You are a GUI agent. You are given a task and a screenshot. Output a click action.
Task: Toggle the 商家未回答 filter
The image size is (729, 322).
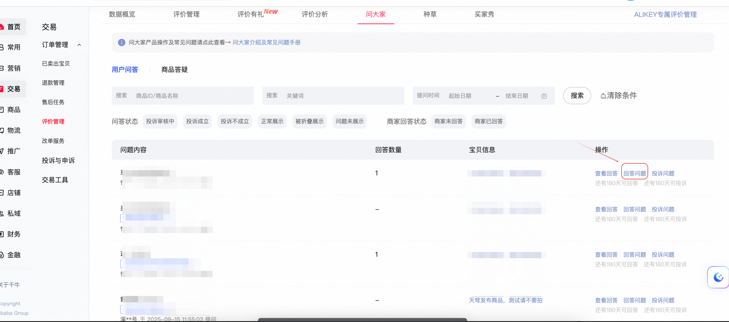448,121
